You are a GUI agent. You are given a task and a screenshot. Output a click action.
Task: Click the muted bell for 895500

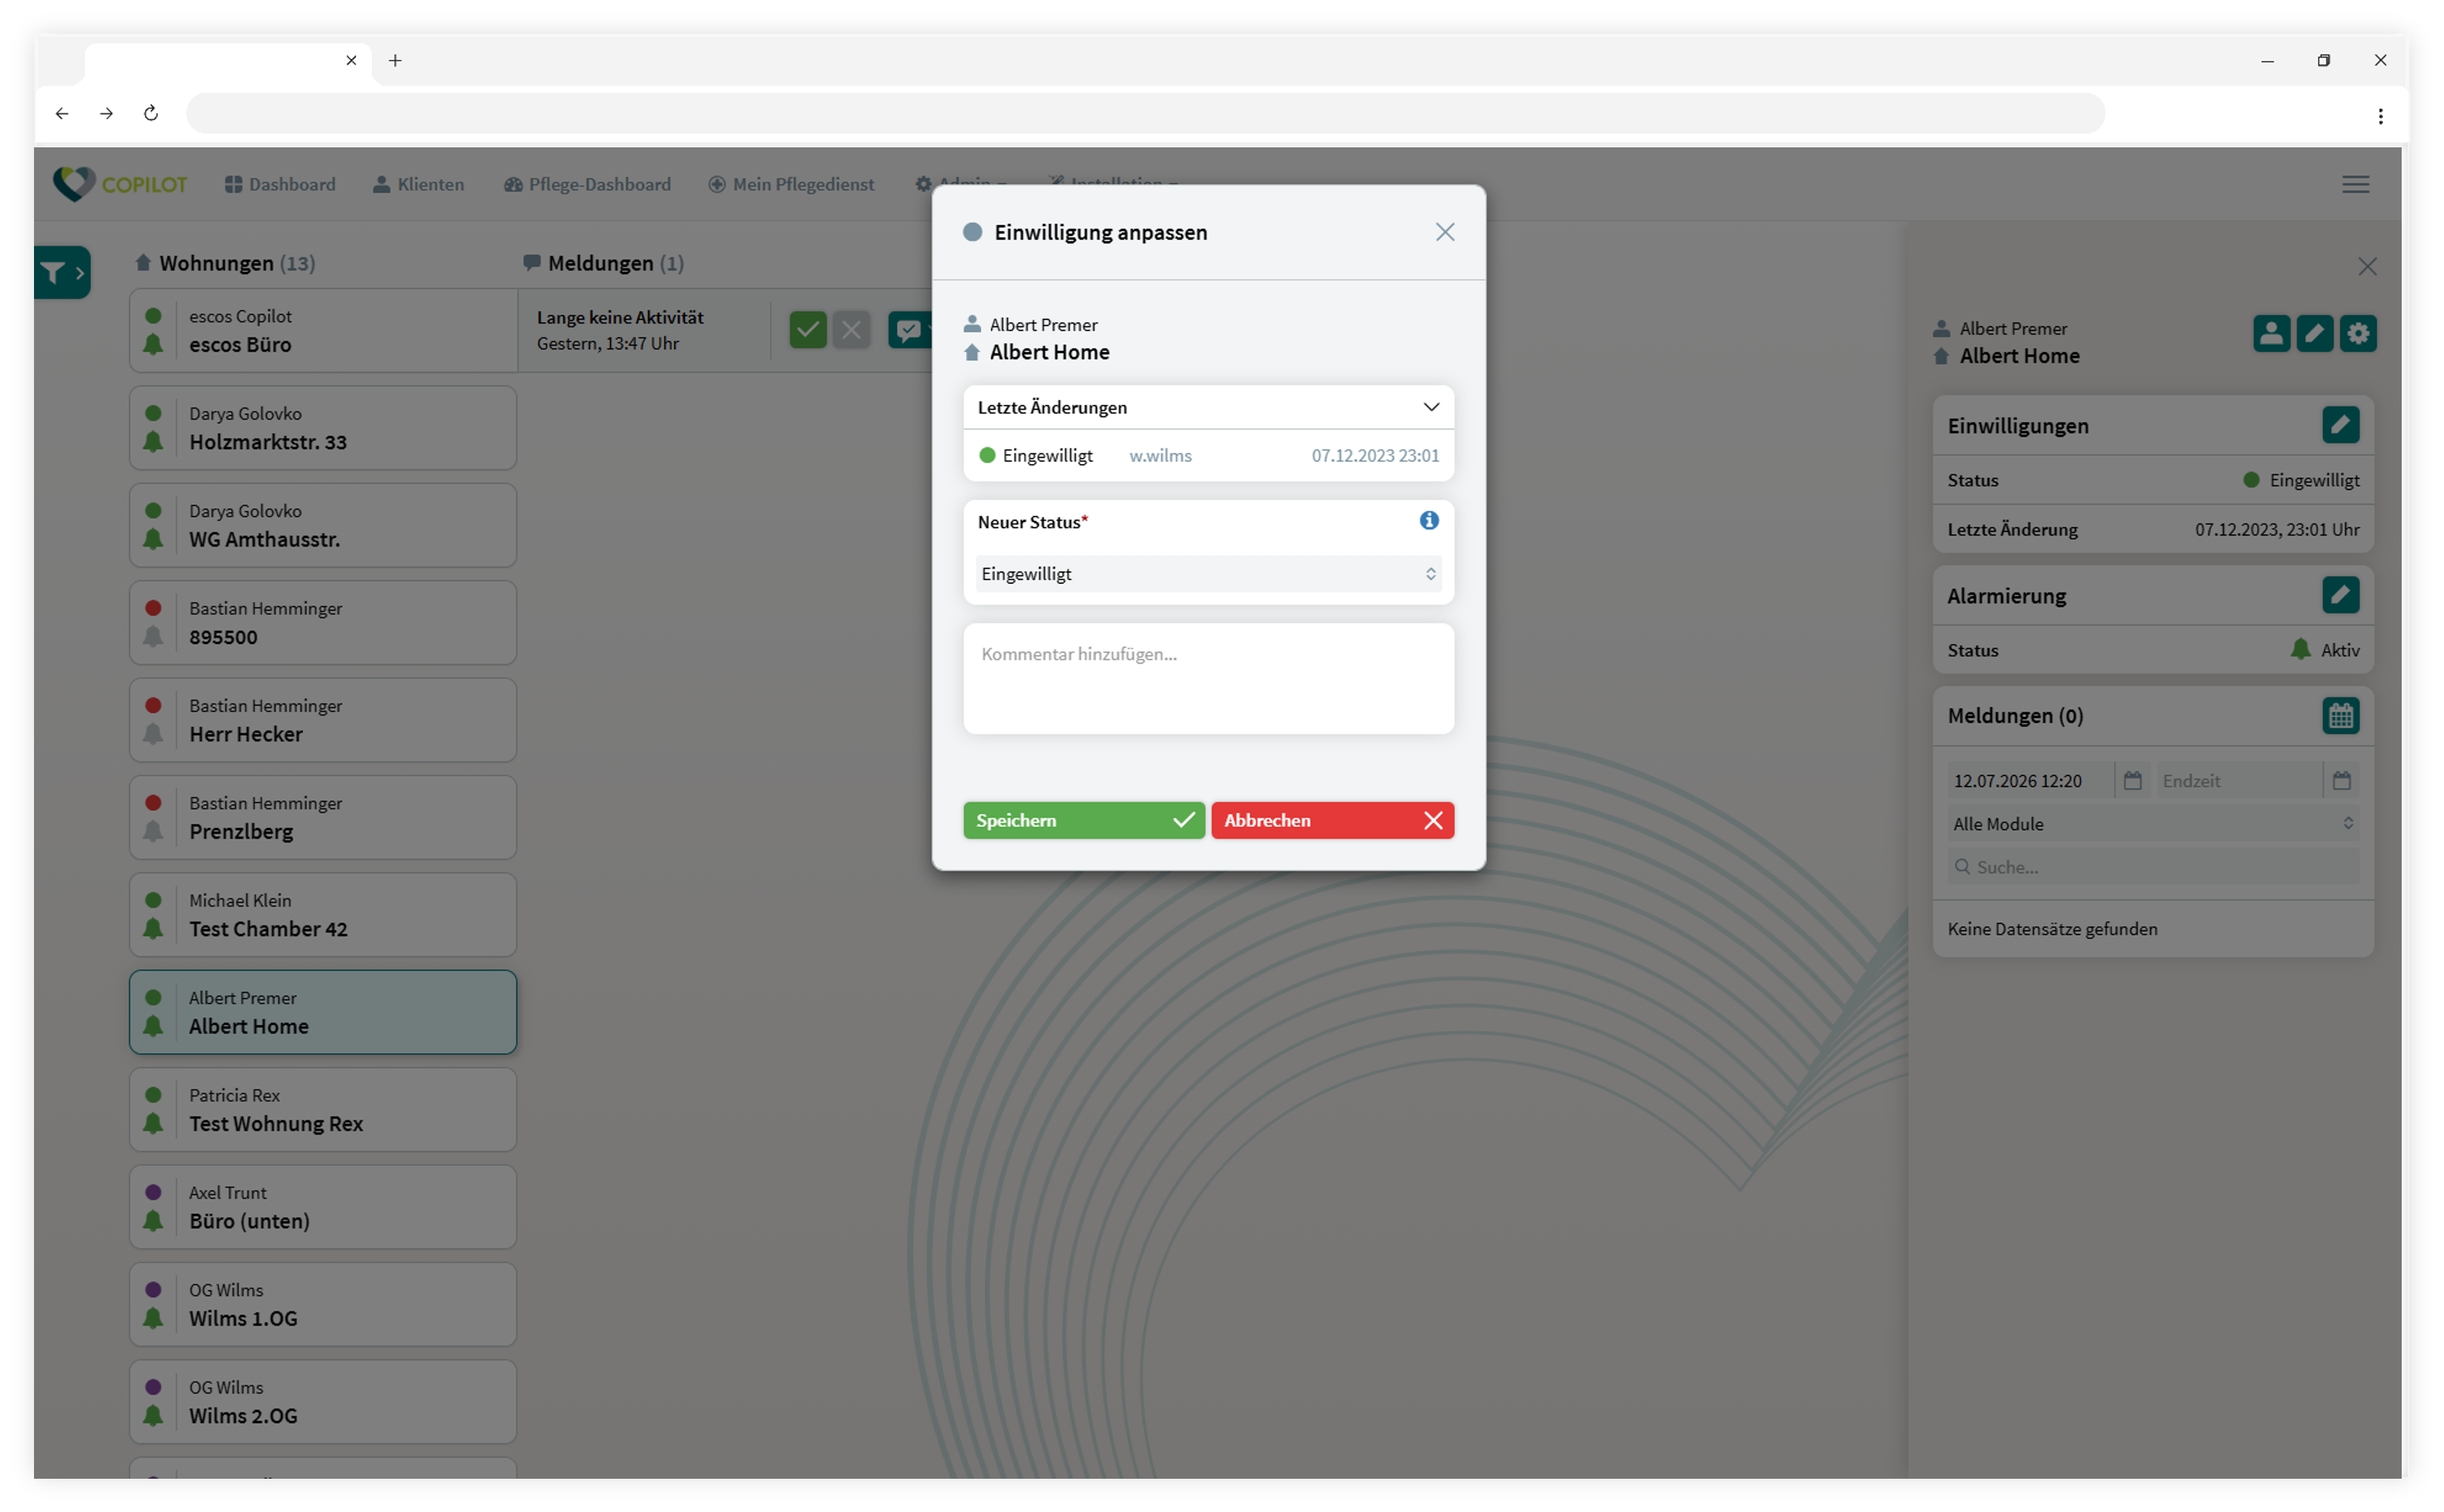point(153,637)
